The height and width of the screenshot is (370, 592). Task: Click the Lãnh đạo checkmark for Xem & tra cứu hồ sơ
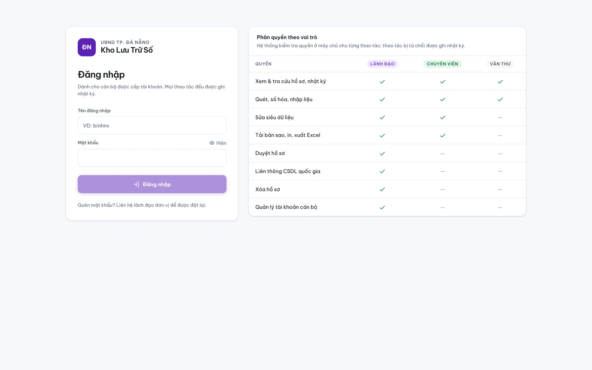382,81
